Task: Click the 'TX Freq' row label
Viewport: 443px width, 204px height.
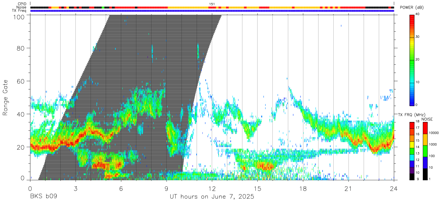Action: [19, 11]
